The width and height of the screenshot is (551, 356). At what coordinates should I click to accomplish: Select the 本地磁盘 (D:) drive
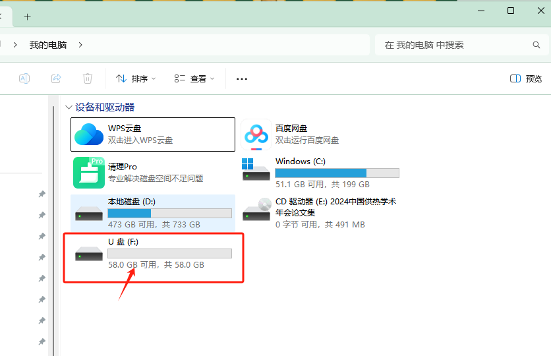coord(89,213)
